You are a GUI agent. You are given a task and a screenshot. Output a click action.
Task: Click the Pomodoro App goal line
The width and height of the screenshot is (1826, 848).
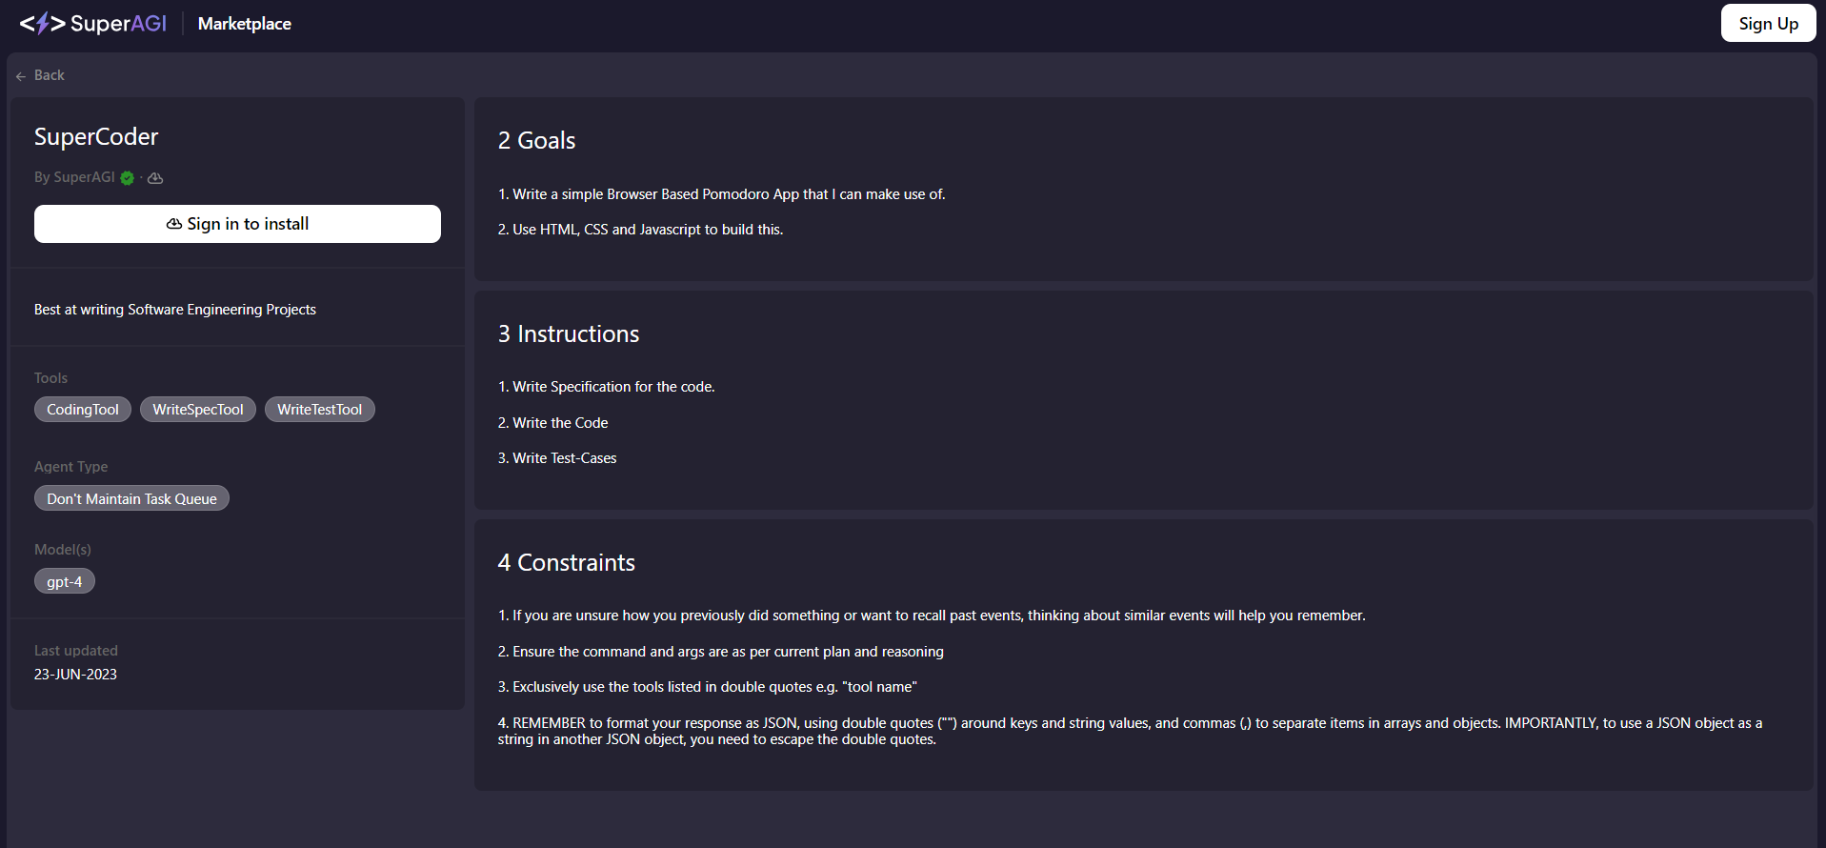click(721, 194)
